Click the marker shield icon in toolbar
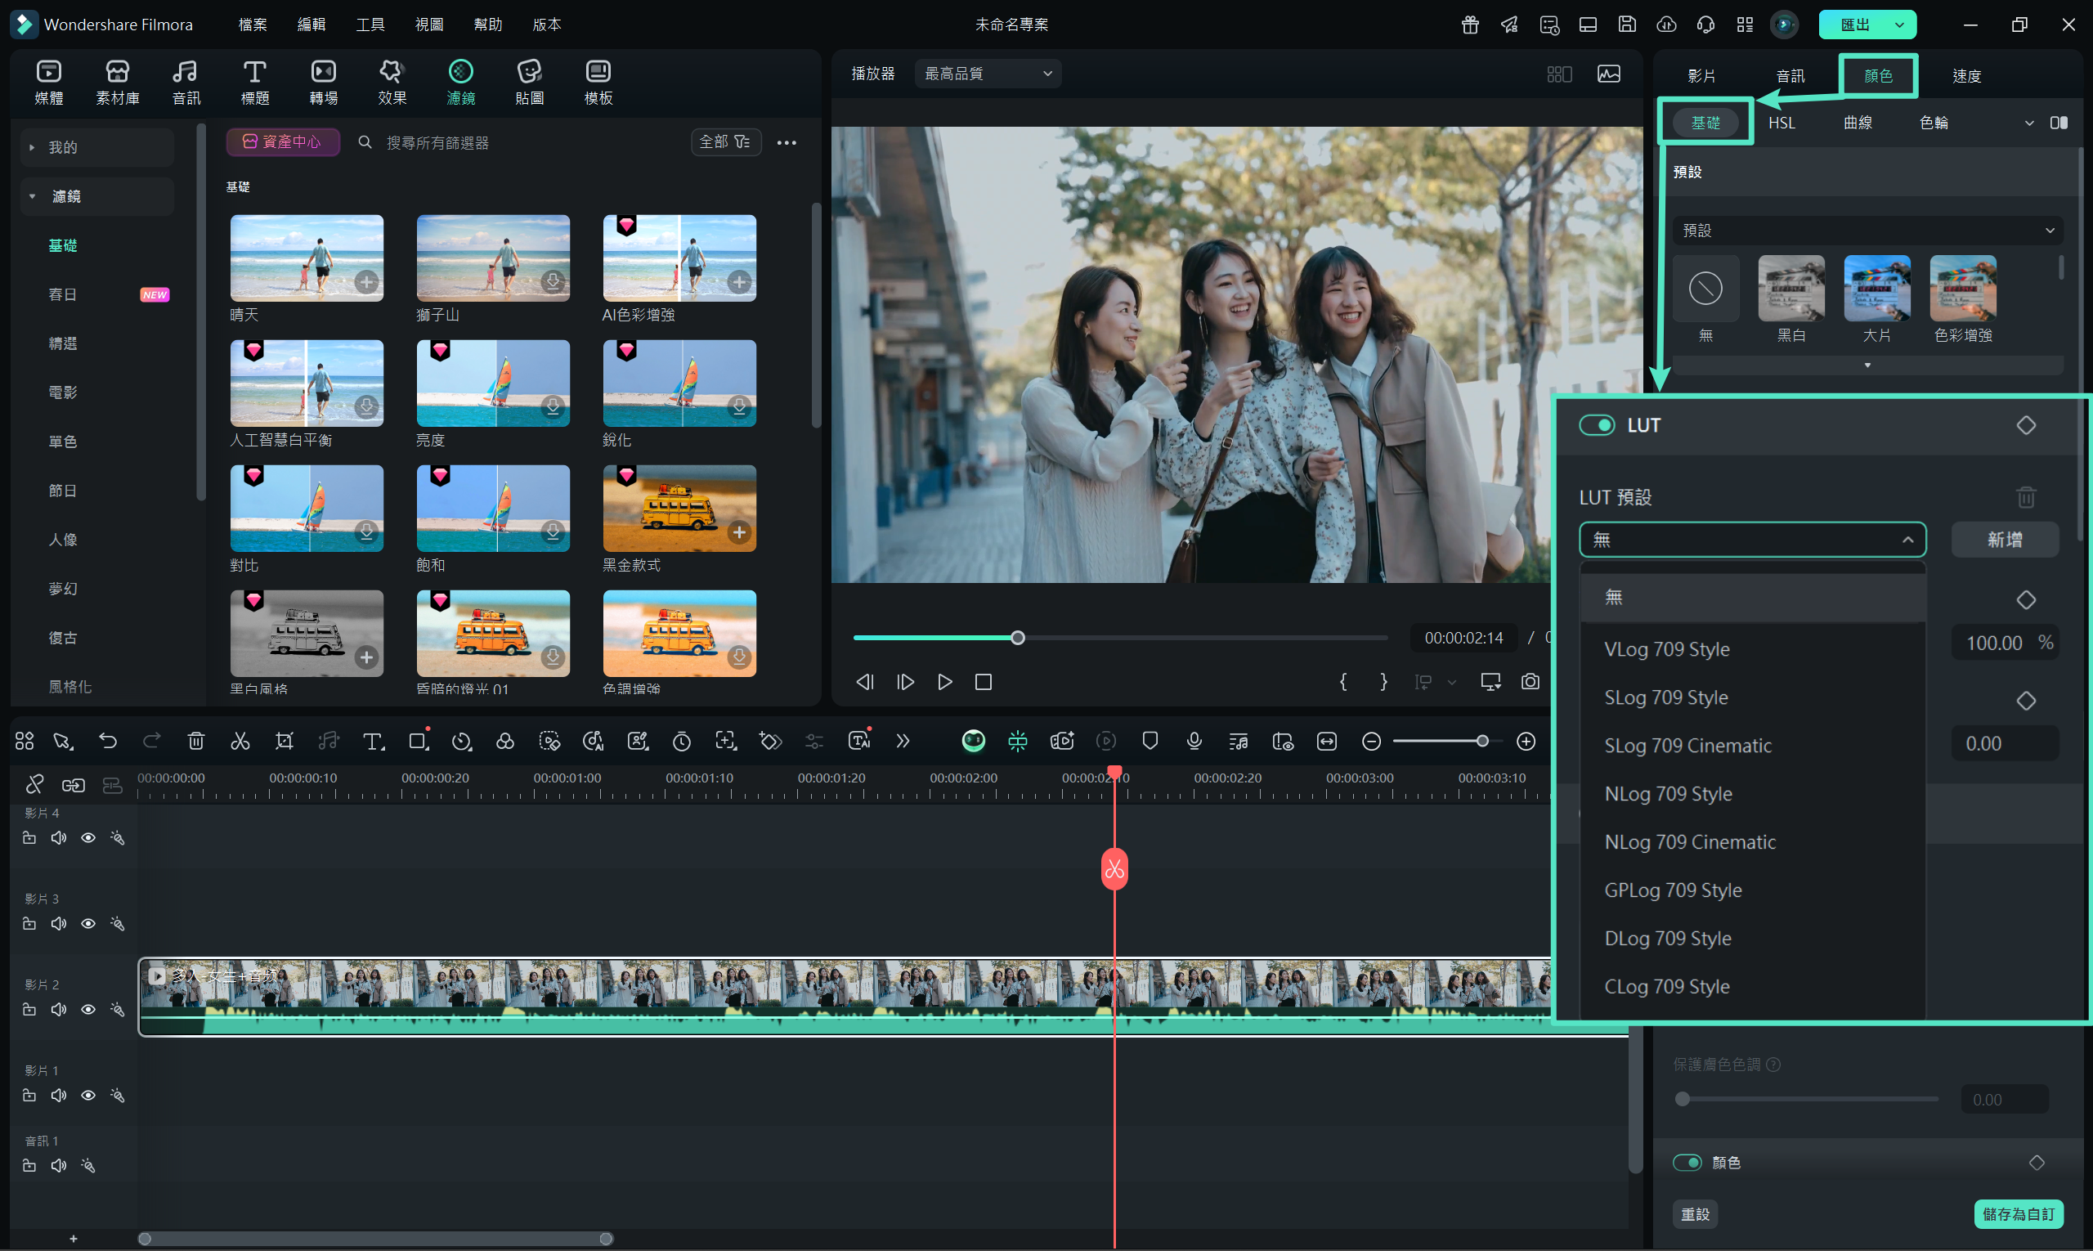Screen dimensions: 2093x1251 pyautogui.click(x=1150, y=741)
